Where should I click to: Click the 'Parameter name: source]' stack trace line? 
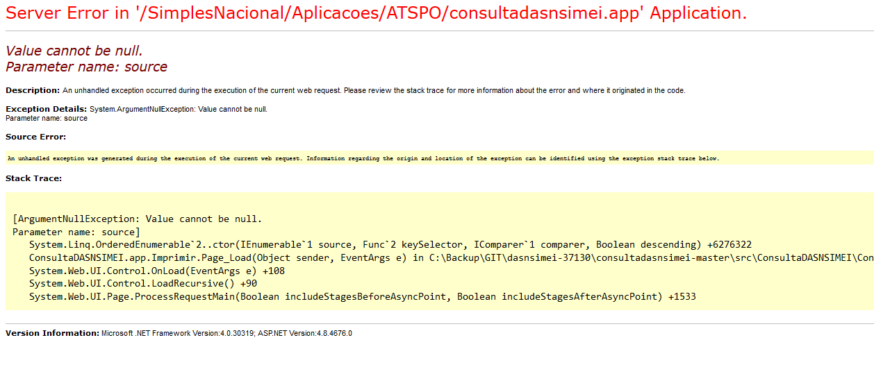pyautogui.click(x=76, y=232)
